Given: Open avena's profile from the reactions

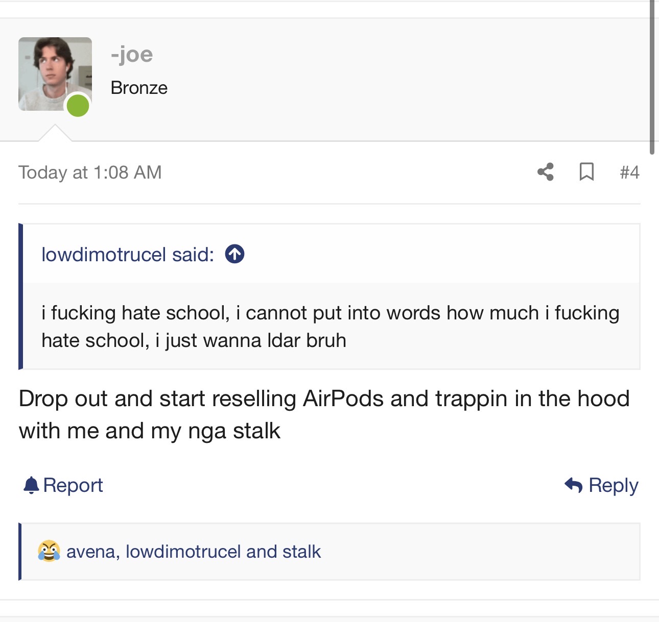Looking at the screenshot, I should click(x=90, y=552).
